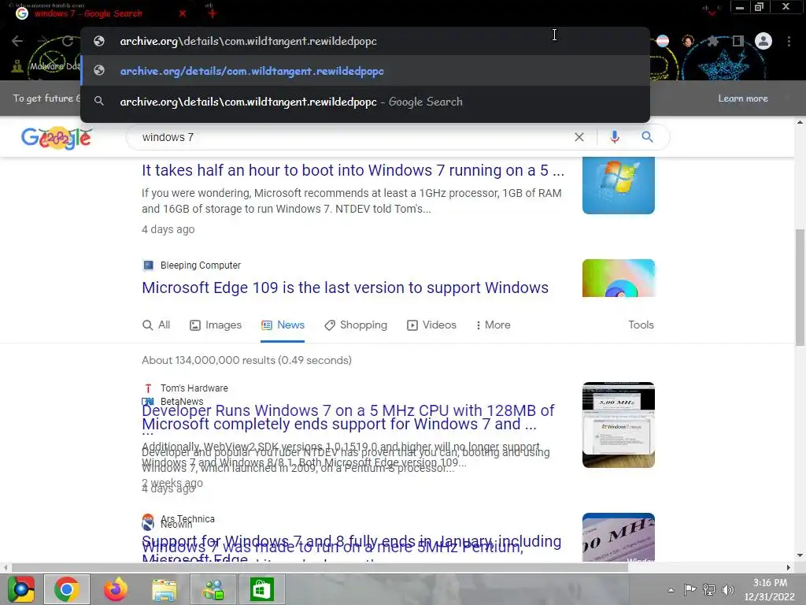Viewport: 806px width, 605px height.
Task: Open the Tools filter button
Action: tap(641, 325)
